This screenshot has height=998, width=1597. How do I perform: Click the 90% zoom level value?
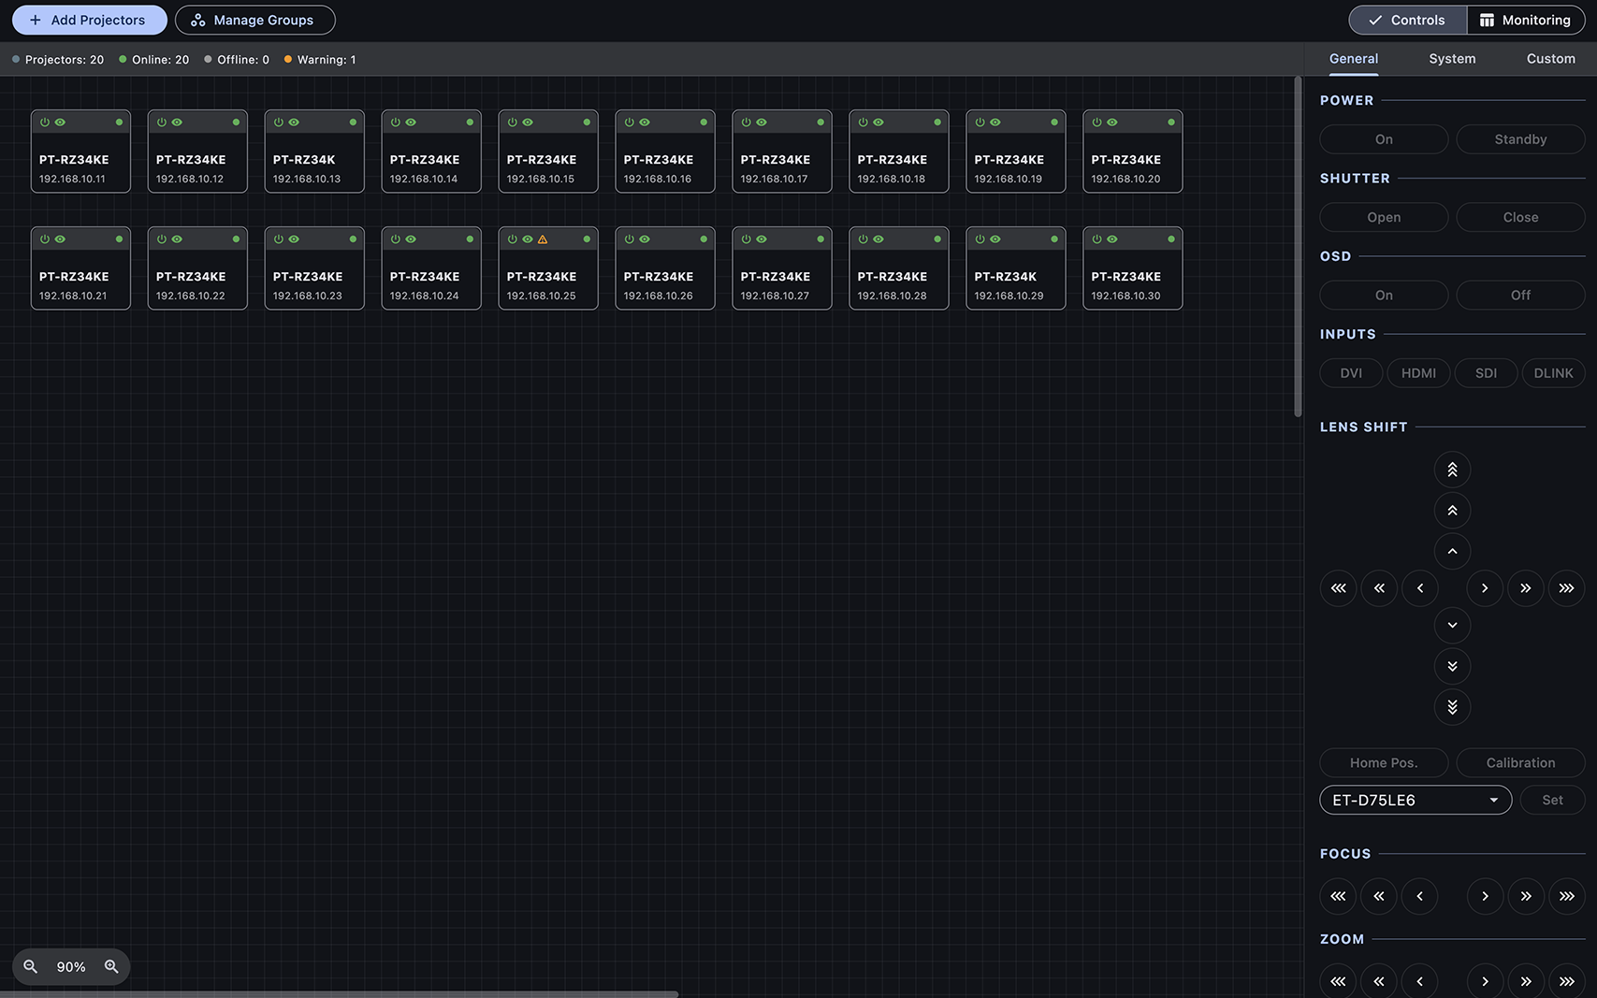71,967
